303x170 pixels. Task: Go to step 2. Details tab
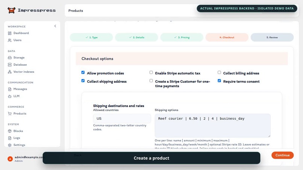[136, 37]
